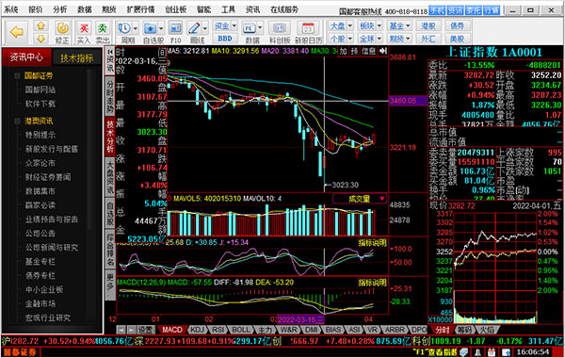Image resolution: width=565 pixels, height=358 pixels.
Task: Click the blue 委托 button
Action: click(474, 10)
